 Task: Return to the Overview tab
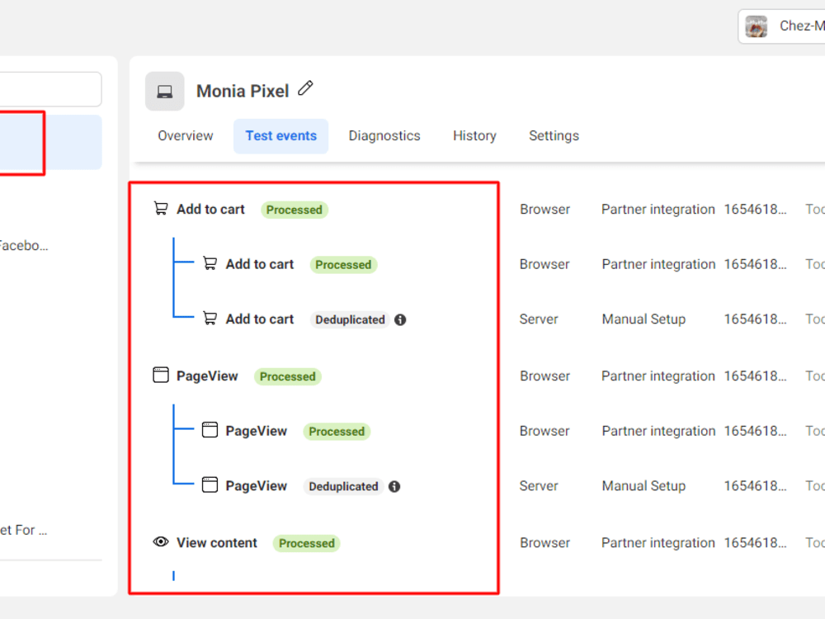tap(185, 135)
